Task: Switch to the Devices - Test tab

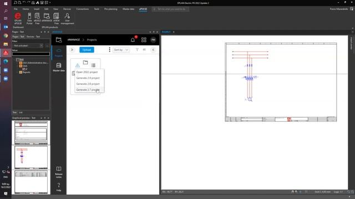Action: (33, 36)
